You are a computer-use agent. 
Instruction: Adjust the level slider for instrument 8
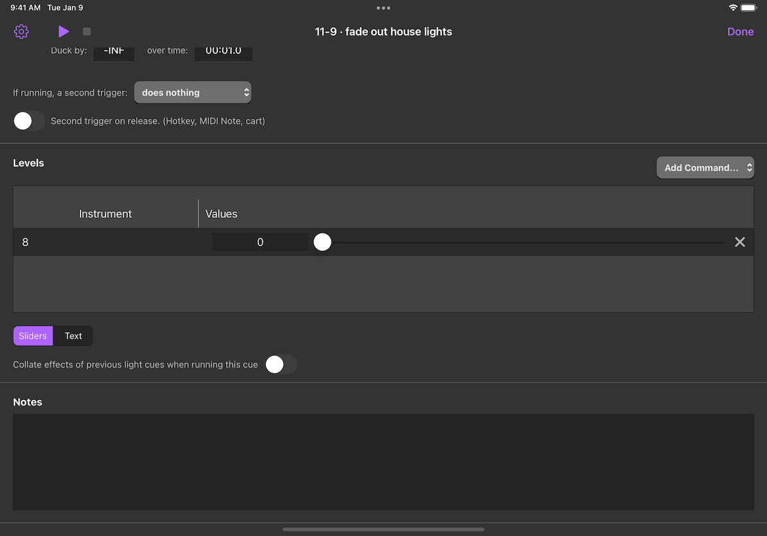322,242
